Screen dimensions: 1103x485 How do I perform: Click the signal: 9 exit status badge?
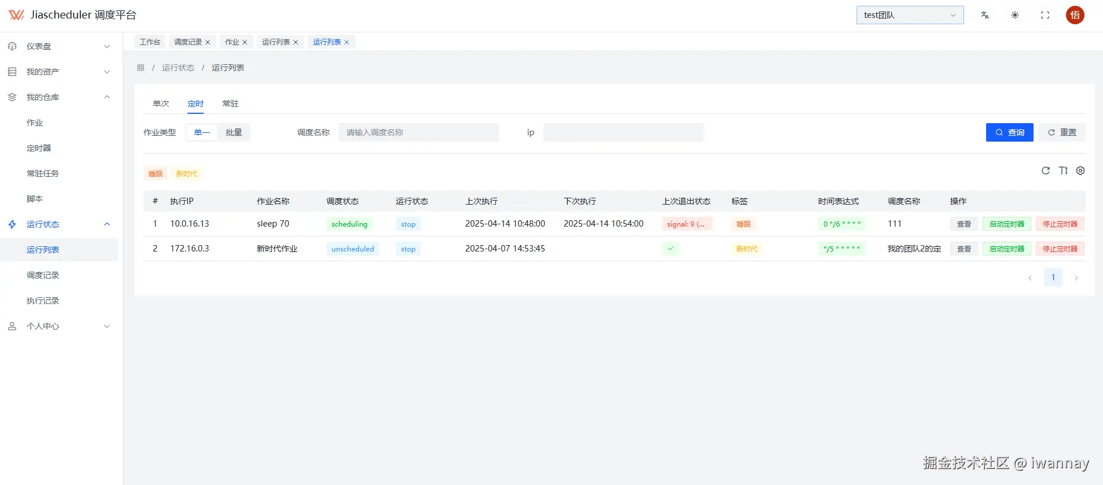pyautogui.click(x=686, y=224)
